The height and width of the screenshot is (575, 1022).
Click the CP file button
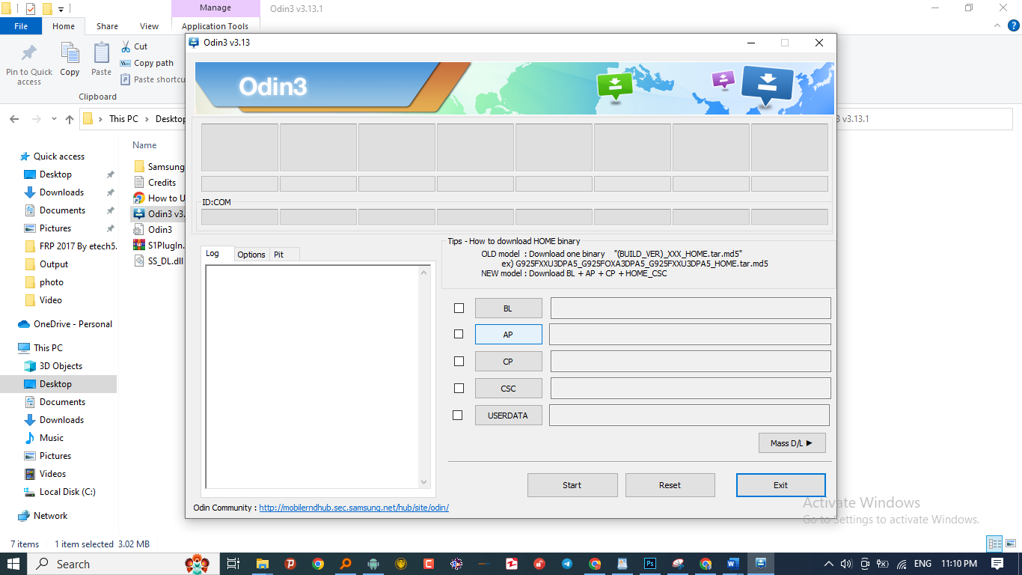coord(508,362)
